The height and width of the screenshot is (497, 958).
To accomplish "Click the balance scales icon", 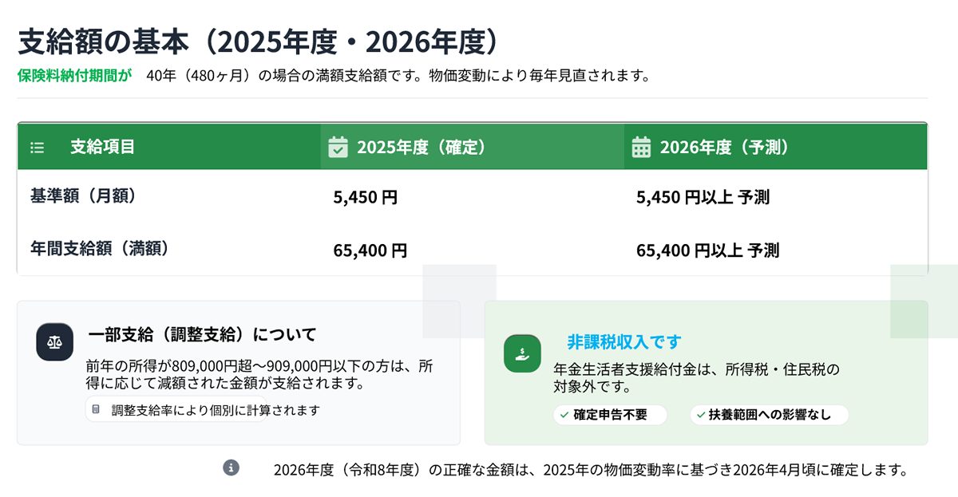I will tap(55, 342).
